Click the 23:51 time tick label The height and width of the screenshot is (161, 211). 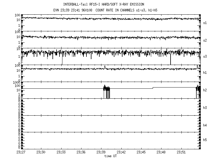(181, 152)
